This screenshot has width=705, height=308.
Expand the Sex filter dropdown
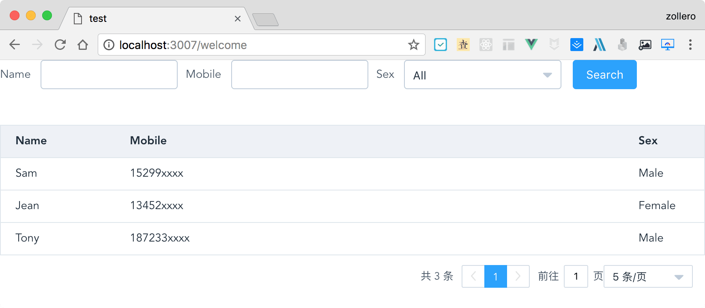(x=482, y=75)
